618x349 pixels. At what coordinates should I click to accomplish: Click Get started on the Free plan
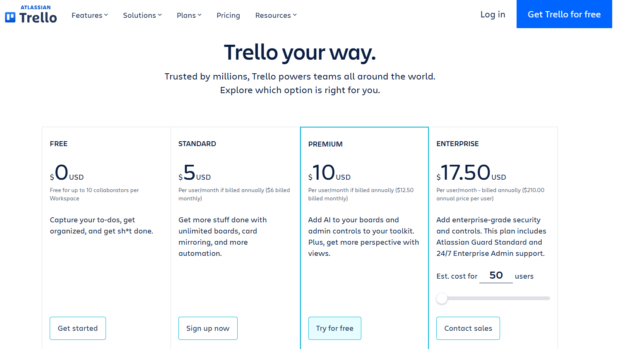pos(78,328)
